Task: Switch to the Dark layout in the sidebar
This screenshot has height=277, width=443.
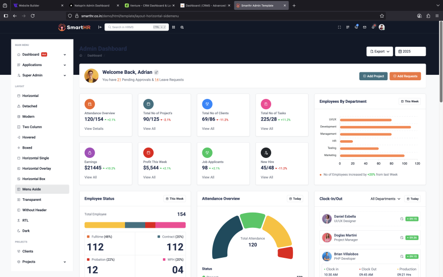Action: click(x=26, y=230)
